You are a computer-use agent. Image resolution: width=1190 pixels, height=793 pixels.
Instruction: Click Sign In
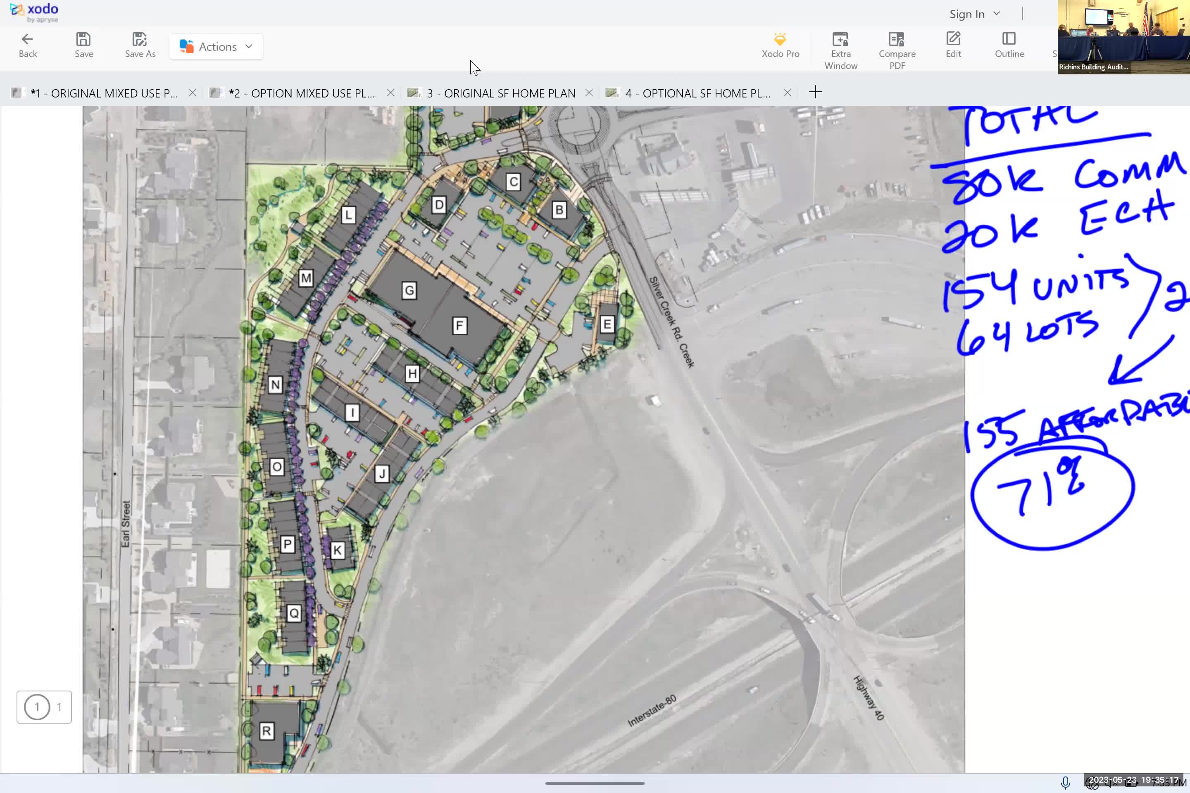coord(966,14)
